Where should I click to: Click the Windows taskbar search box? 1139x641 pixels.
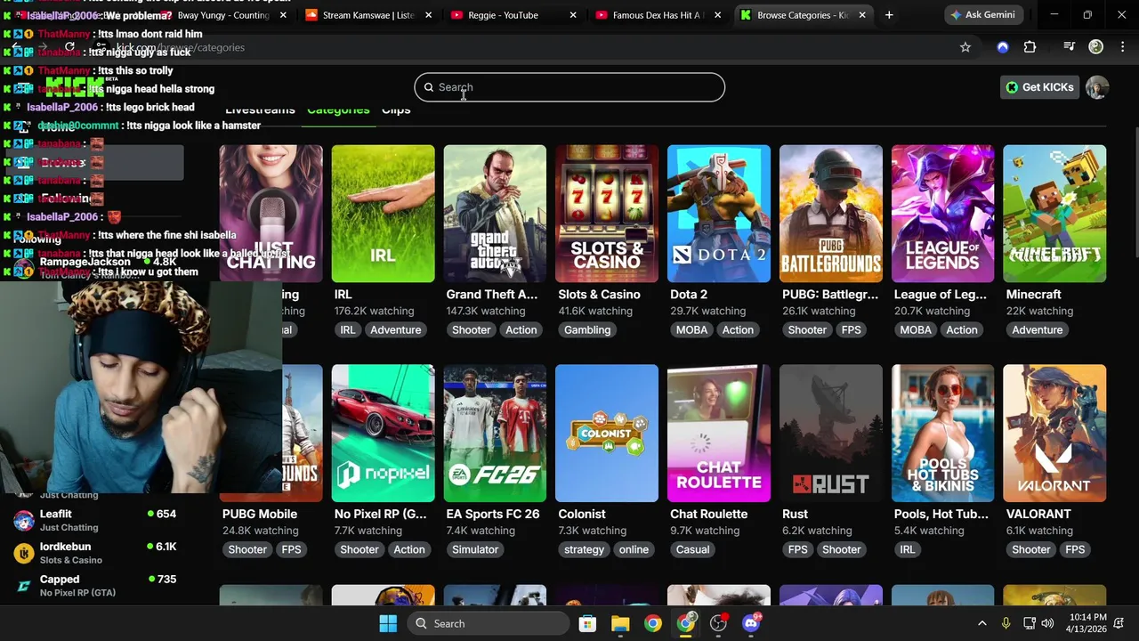tap(488, 623)
